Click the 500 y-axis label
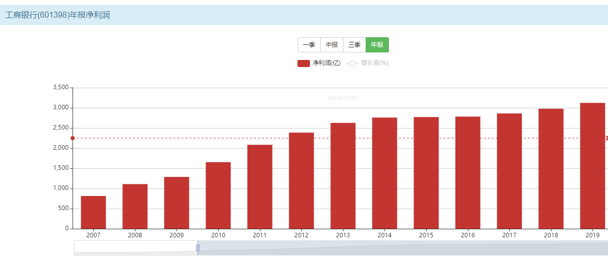 pyautogui.click(x=63, y=209)
